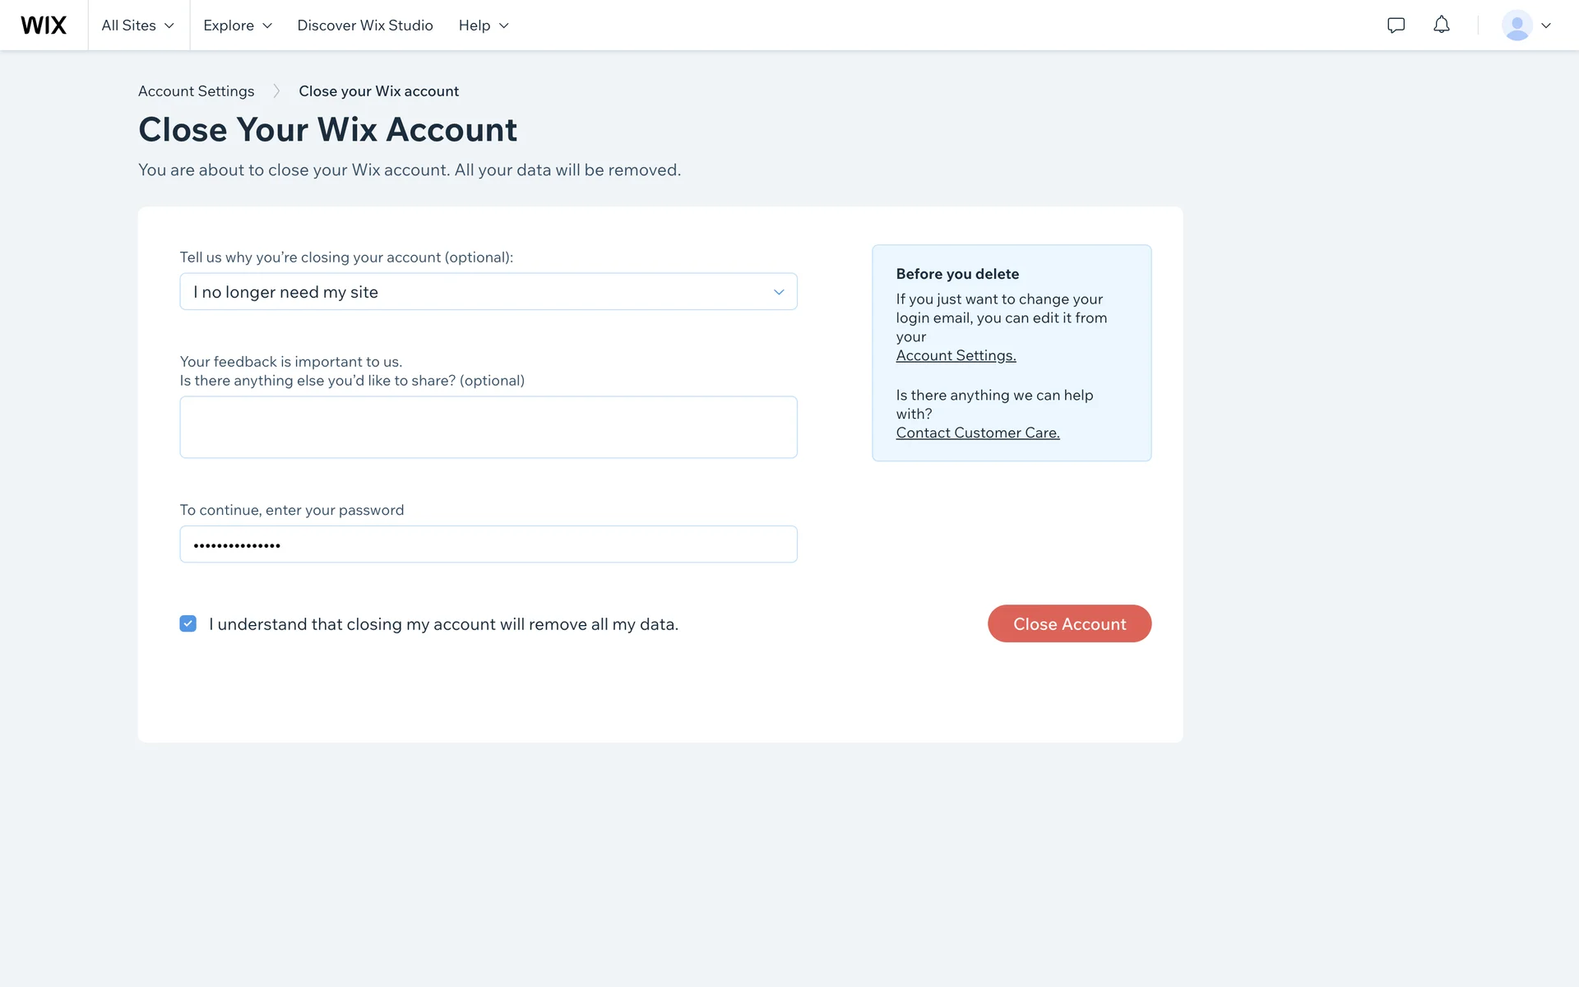Image resolution: width=1579 pixels, height=987 pixels.
Task: Open the Explore menu
Action: pos(237,25)
